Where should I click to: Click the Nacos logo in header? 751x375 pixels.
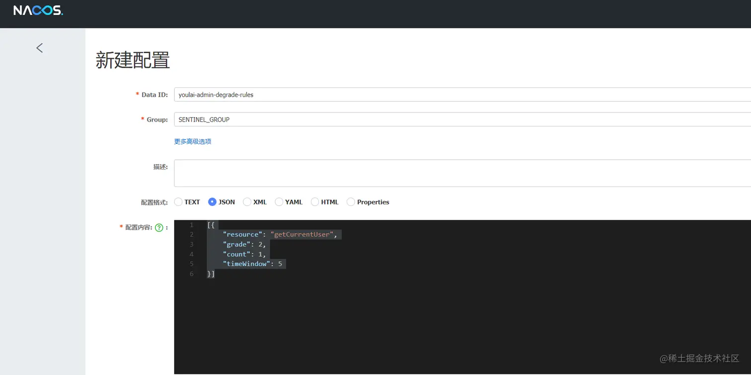[x=38, y=10]
